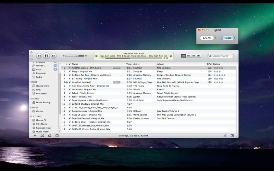This screenshot has height=171, width=274.
Task: Click the song playback progress bar
Action: 134,58
